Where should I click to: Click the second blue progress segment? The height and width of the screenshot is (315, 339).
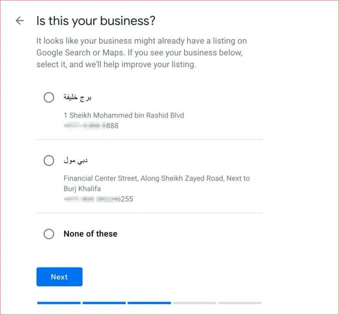click(x=104, y=303)
